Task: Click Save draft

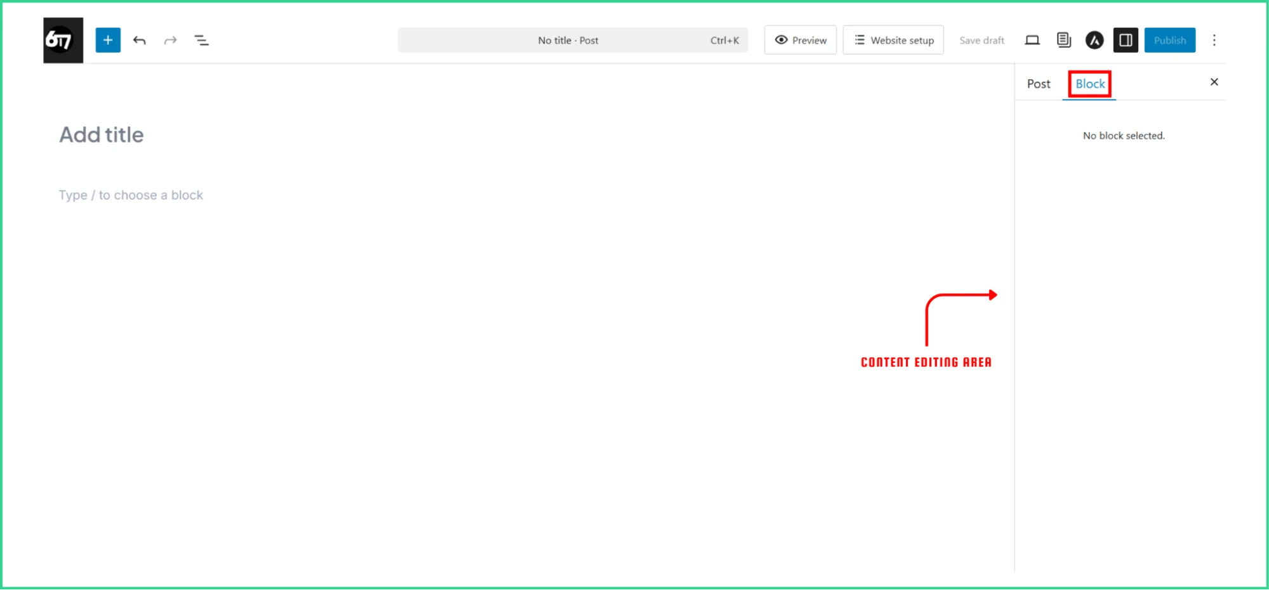Action: 981,41
